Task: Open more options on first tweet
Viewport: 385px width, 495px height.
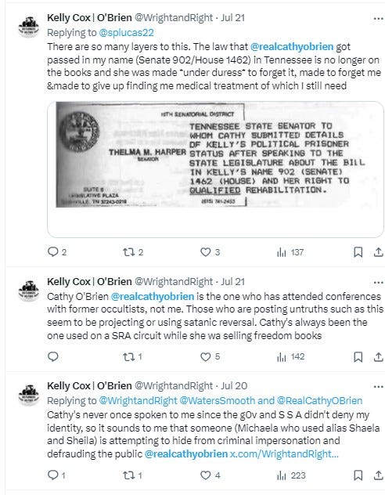Action: tap(378, 19)
